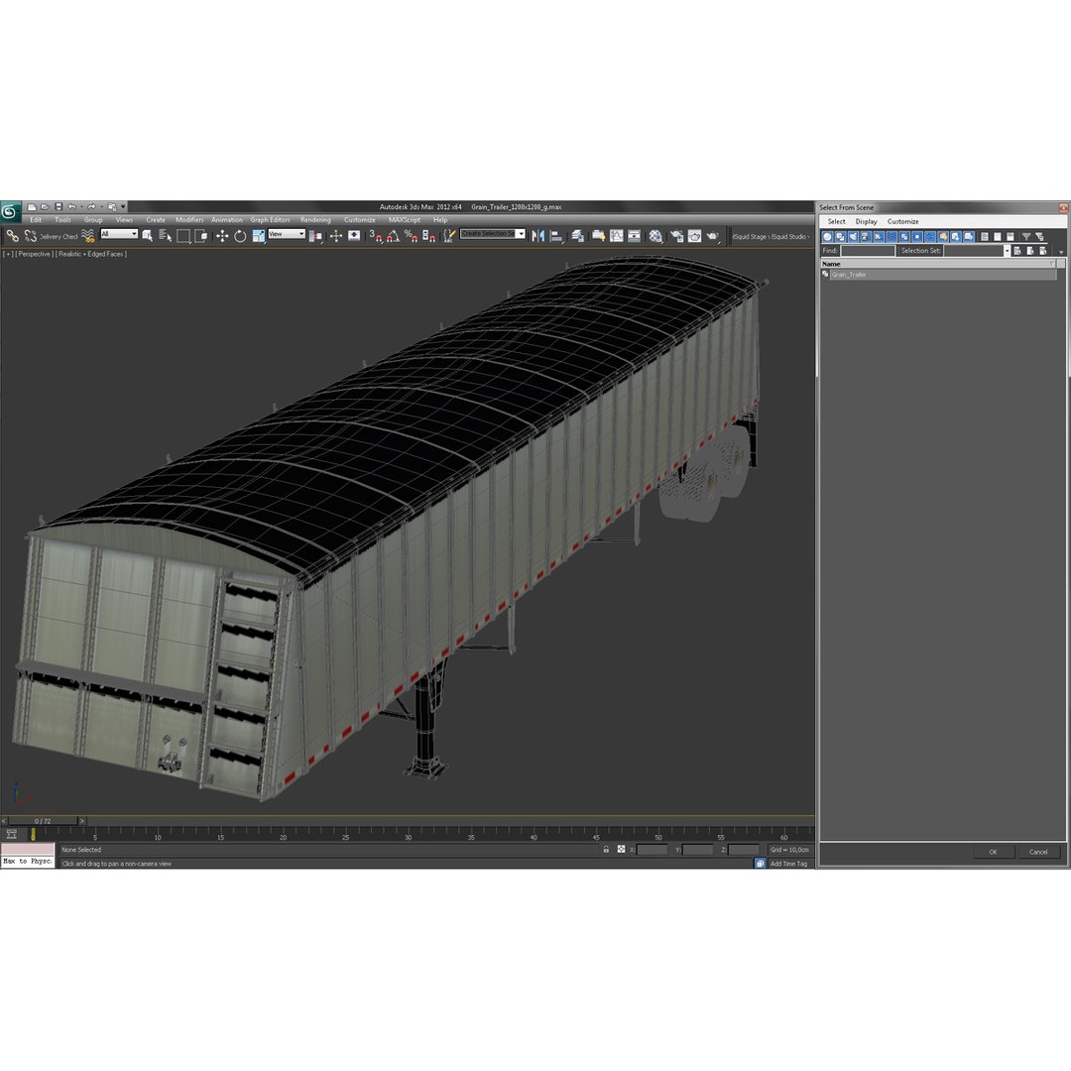Click the Align tool icon
The width and height of the screenshot is (1071, 1071).
pyautogui.click(x=557, y=236)
